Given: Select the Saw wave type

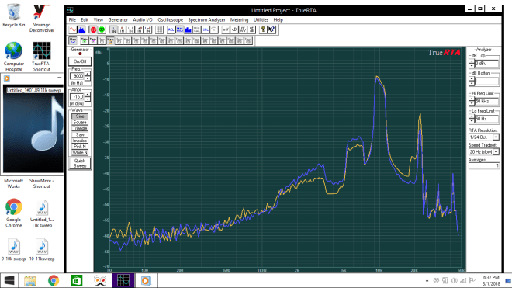Looking at the screenshot, I should coord(80,134).
